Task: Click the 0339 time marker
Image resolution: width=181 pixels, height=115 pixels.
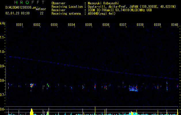Action: (x=157, y=25)
